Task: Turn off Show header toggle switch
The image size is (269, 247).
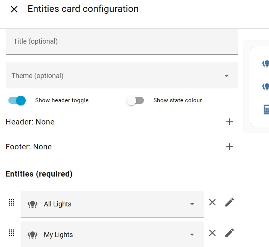Action: click(17, 100)
